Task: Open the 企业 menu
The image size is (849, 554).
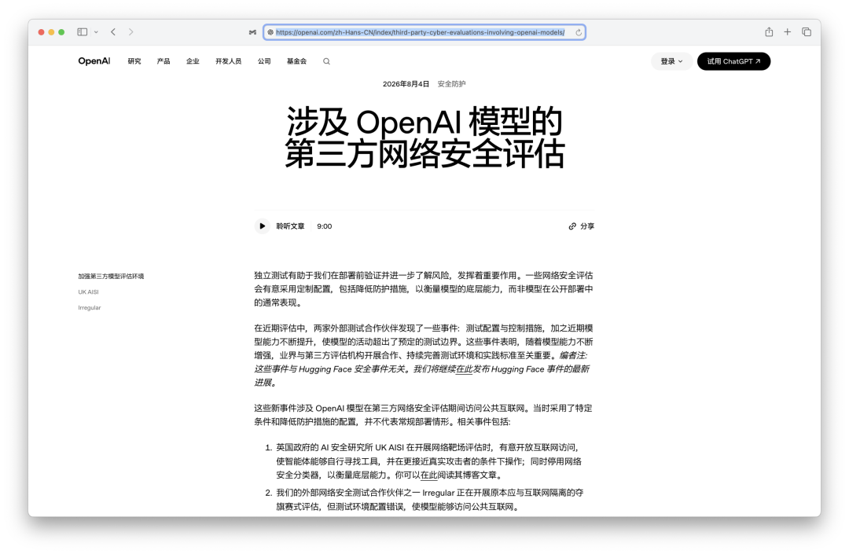Action: pyautogui.click(x=193, y=61)
